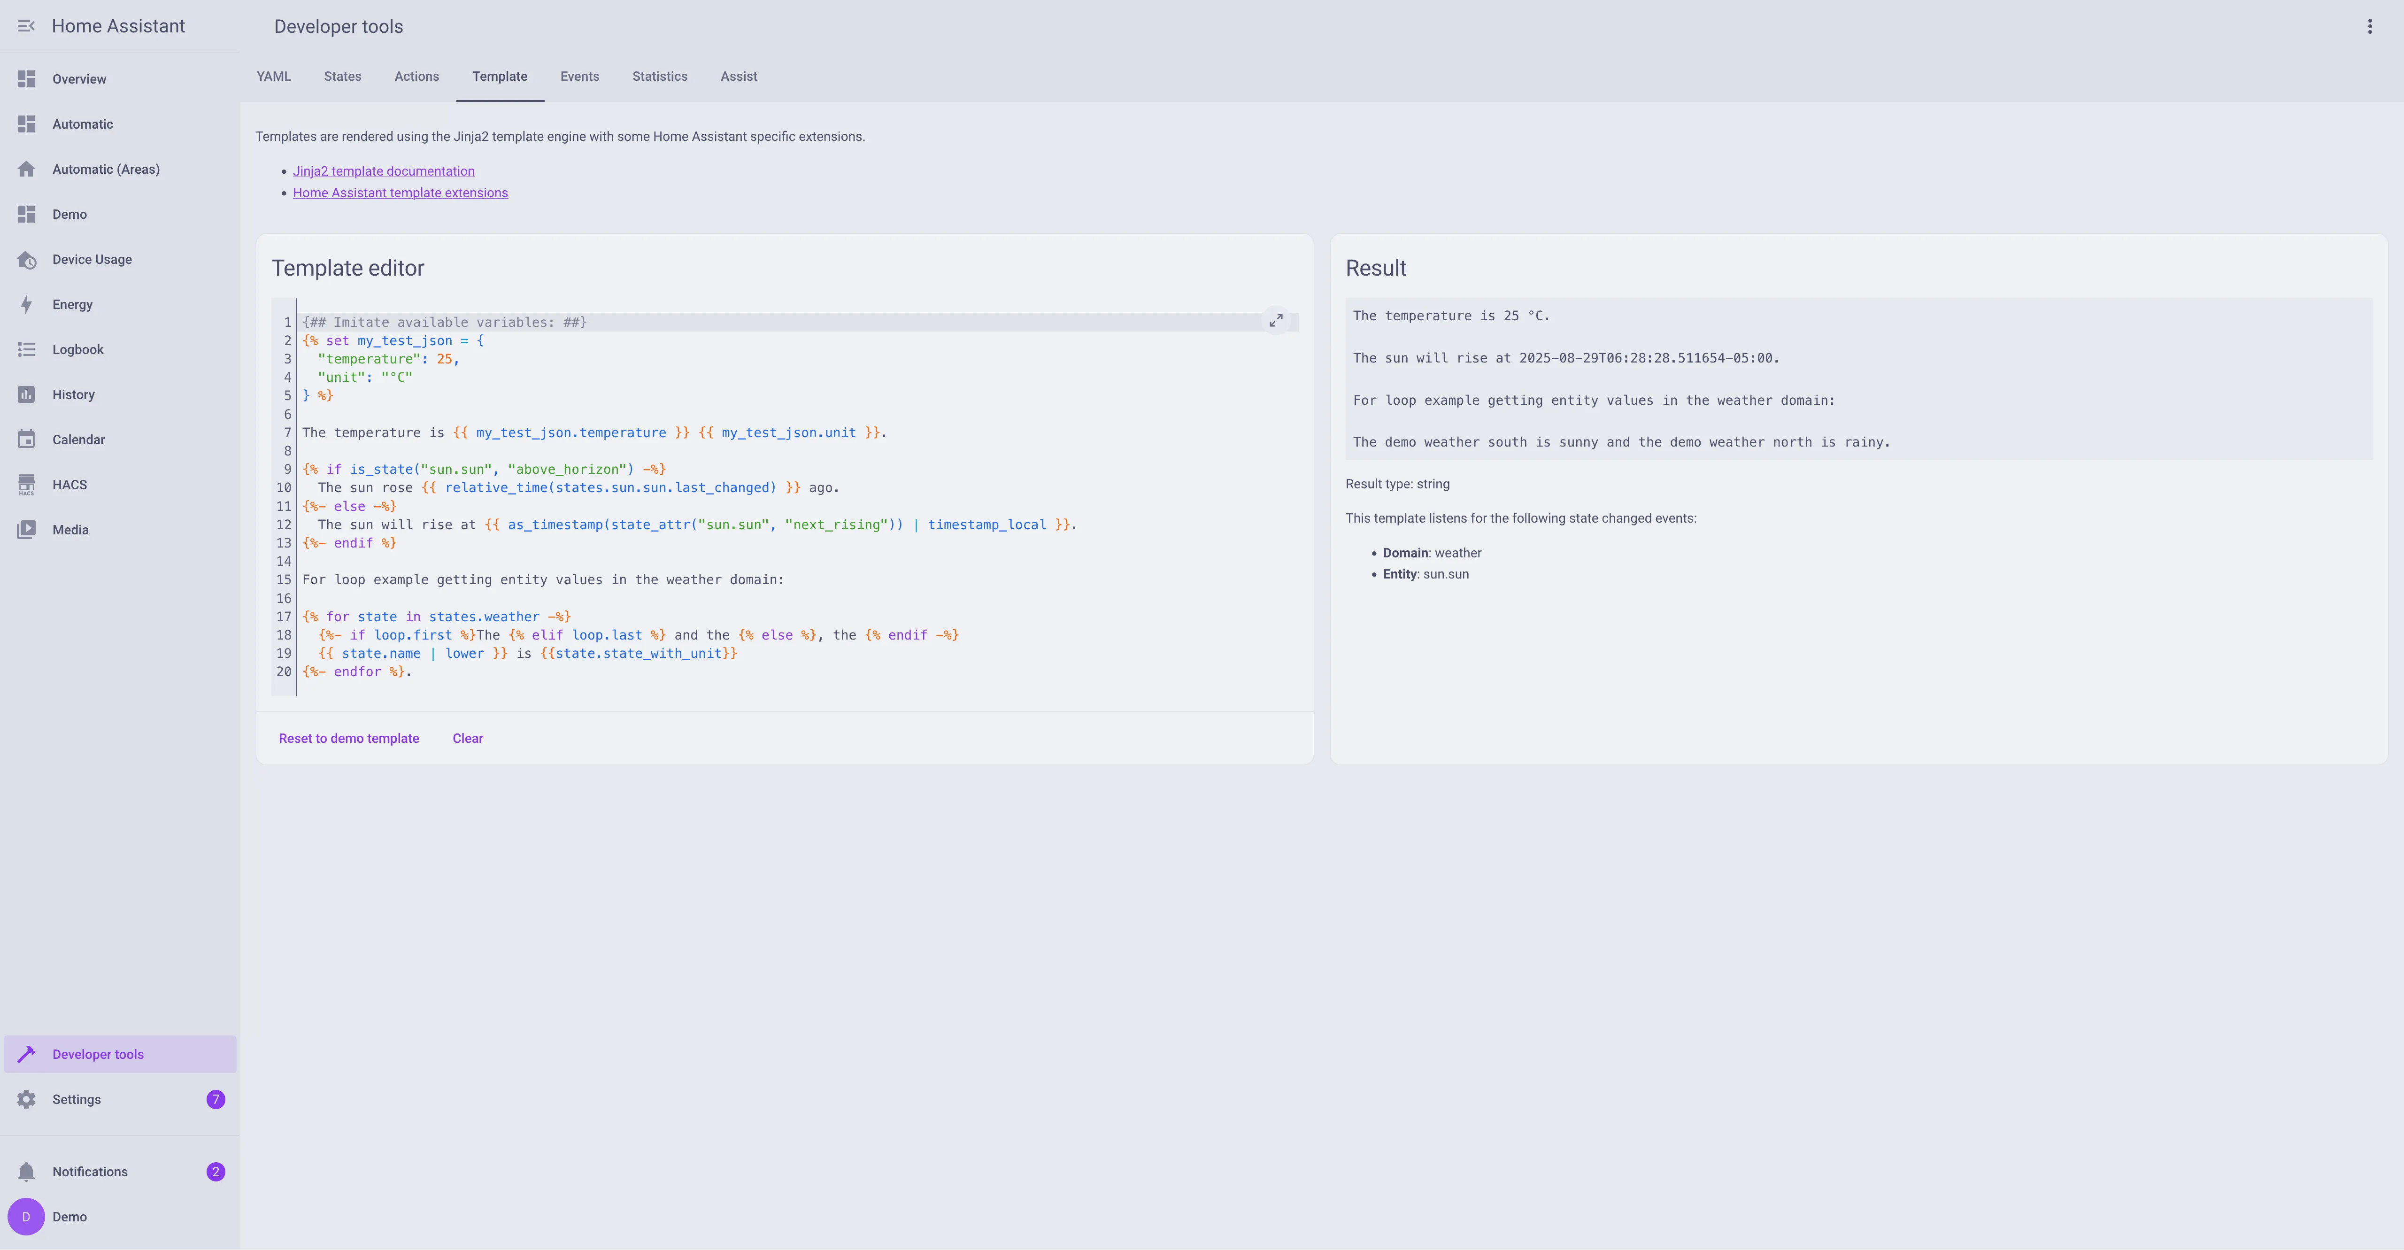Open Jinja2 template documentation link

[x=384, y=171]
